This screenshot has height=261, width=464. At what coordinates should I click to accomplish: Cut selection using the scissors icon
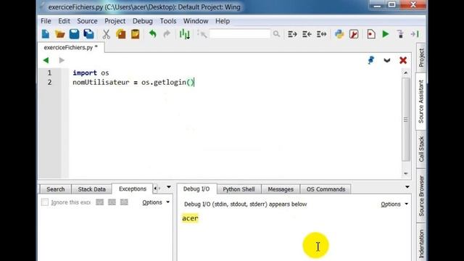point(107,34)
